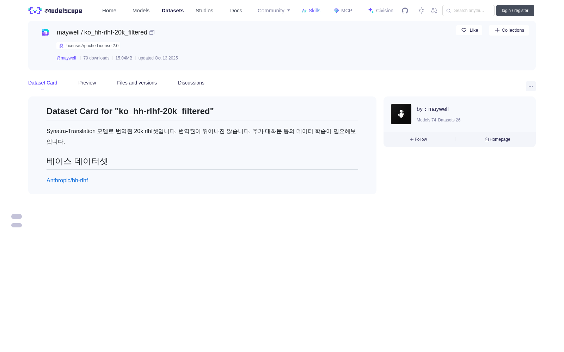Viewport: 564px width, 352px height.
Task: Click the search input field
Action: tap(468, 11)
